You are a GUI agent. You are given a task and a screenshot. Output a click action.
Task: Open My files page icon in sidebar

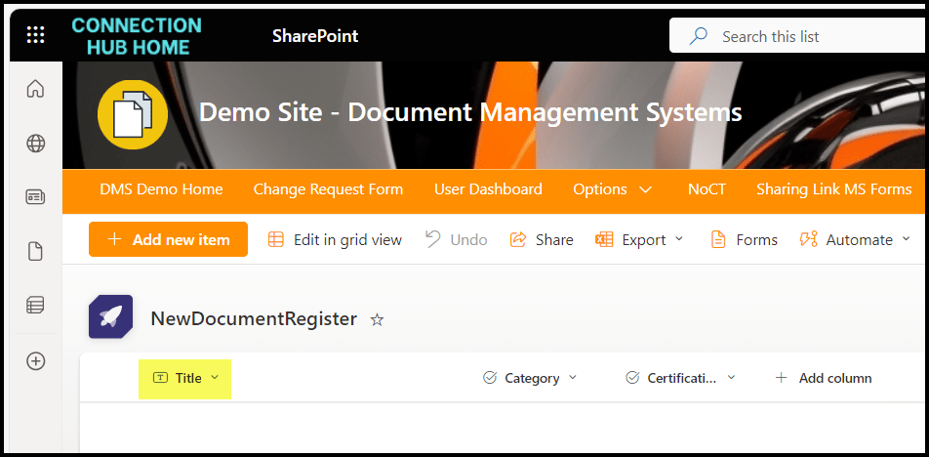tap(35, 252)
